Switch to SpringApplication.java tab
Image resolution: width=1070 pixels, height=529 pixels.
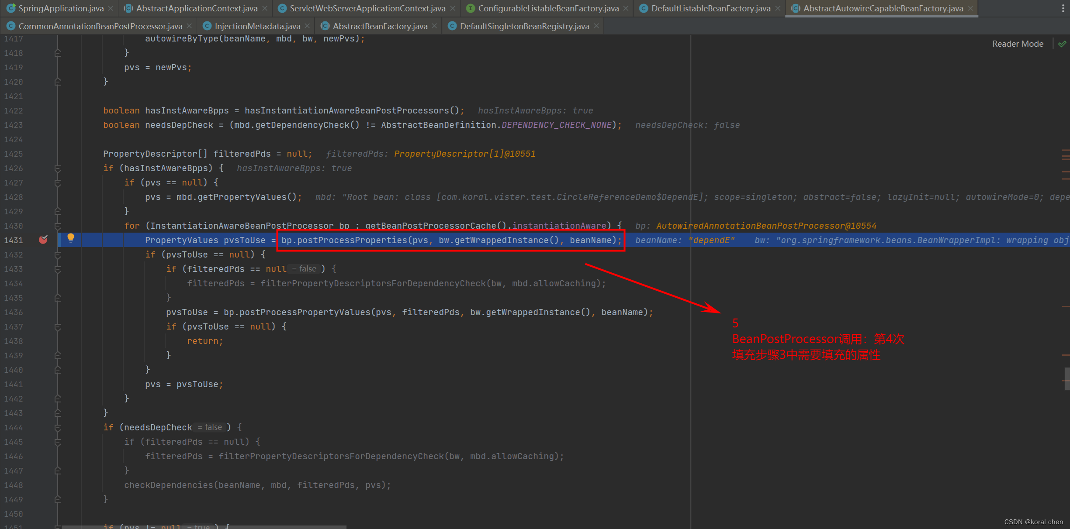point(61,8)
